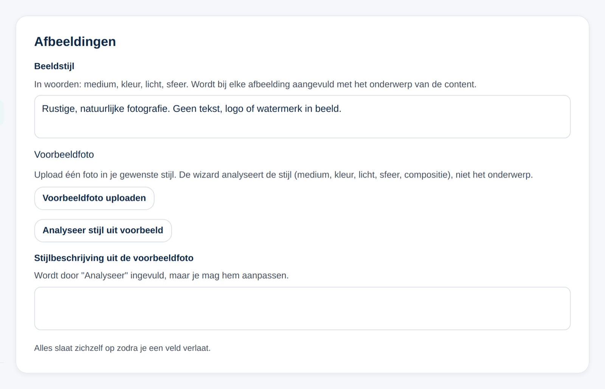Click the 'In woorden: medium, kleur' help text
This screenshot has height=389, width=605.
[x=255, y=84]
